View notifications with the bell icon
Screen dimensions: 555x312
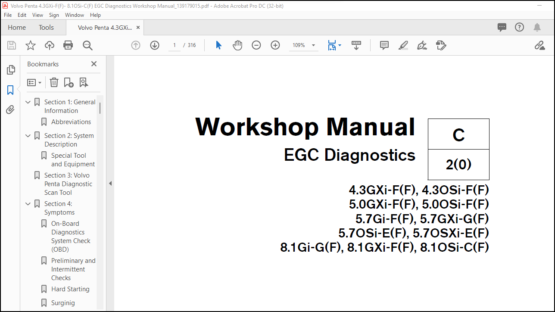pos(537,27)
